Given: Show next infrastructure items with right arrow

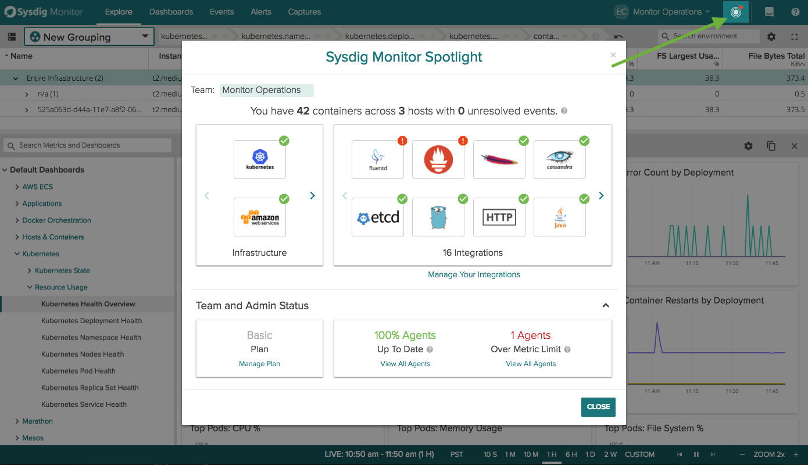Looking at the screenshot, I should click(312, 196).
